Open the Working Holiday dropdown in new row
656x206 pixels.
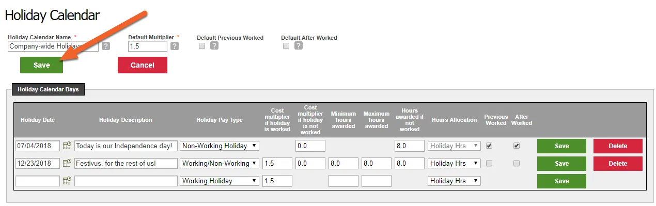tap(220, 181)
